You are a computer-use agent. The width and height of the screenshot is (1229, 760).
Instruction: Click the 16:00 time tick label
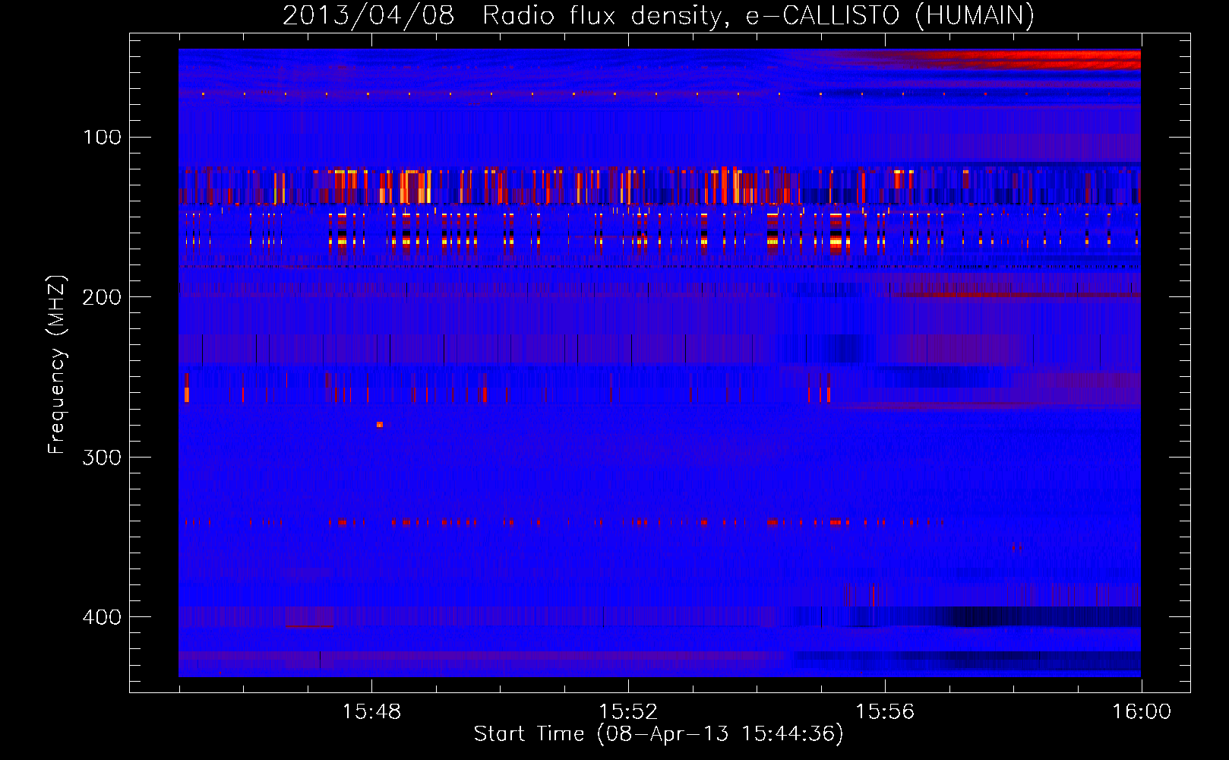tap(1142, 712)
